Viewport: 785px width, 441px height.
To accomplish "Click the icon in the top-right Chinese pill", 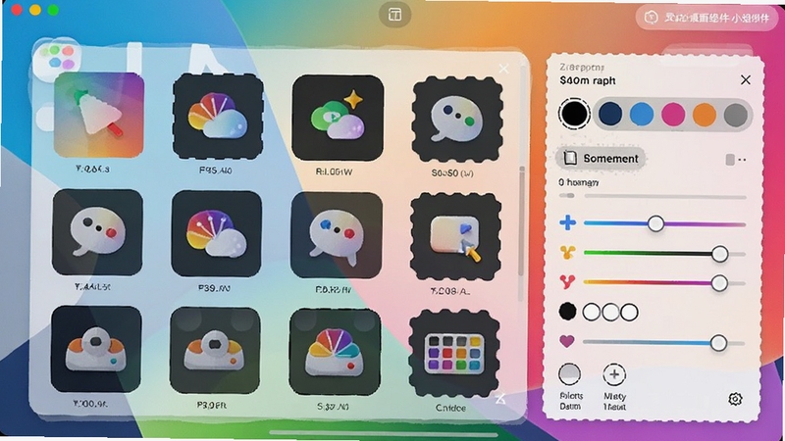I will coord(651,18).
